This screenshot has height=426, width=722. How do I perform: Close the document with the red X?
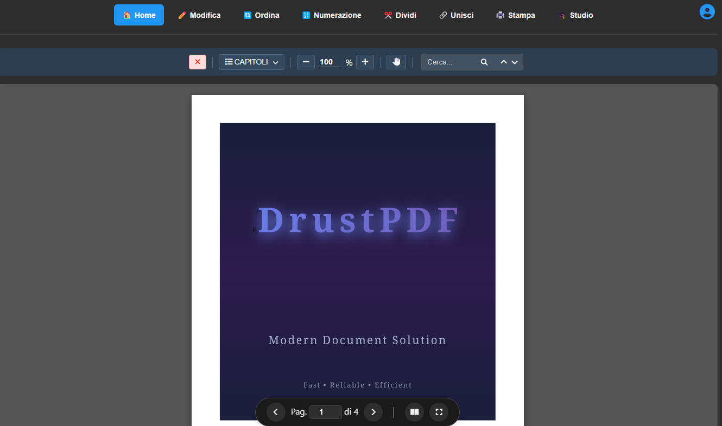point(197,62)
